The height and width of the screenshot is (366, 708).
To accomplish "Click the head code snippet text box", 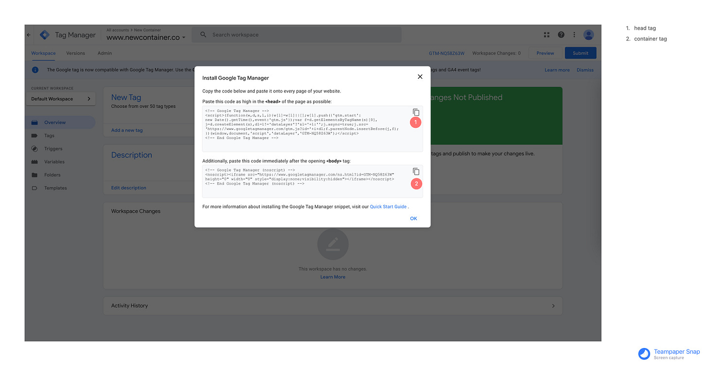I will (313, 129).
